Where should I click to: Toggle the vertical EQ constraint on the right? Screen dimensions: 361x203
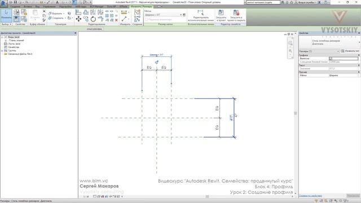click(217, 108)
